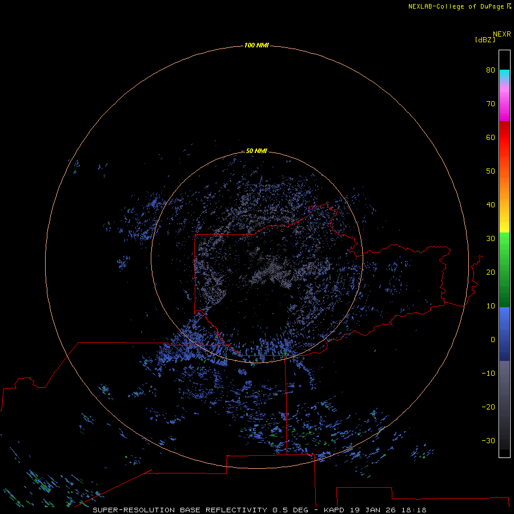Viewport: 514px width, 514px height.
Task: Click the 30 dBZ scale value
Action: pyautogui.click(x=491, y=239)
